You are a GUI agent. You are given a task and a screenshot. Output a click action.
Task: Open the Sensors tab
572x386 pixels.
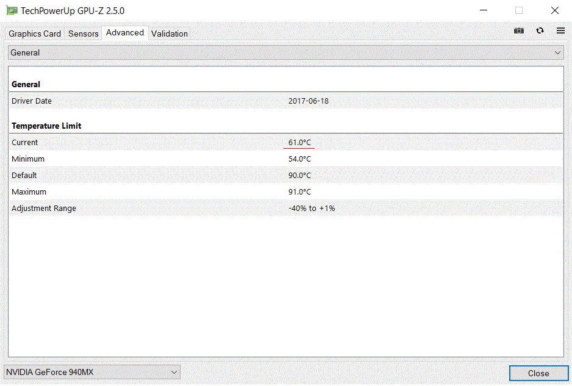[83, 34]
